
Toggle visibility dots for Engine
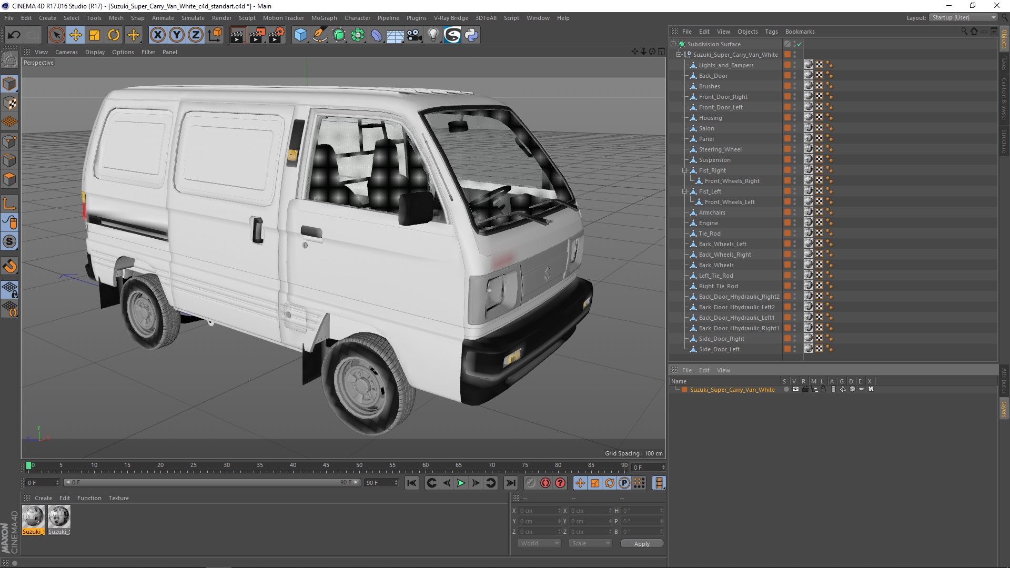click(795, 223)
